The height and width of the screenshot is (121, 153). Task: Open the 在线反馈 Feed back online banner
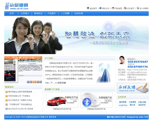133,88
